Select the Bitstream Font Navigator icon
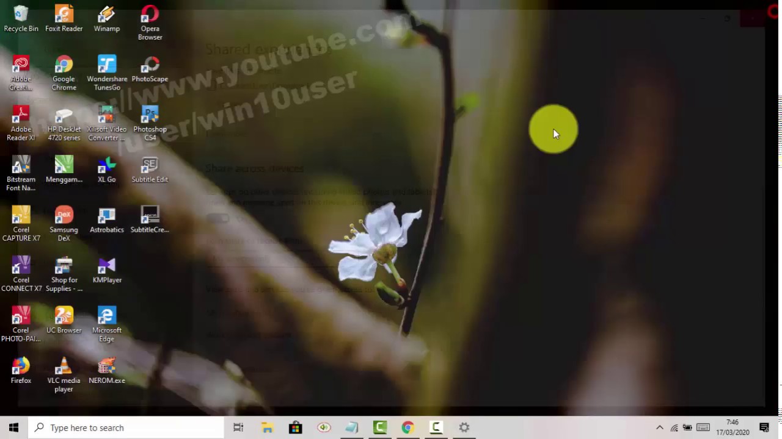Image resolution: width=782 pixels, height=439 pixels. tap(21, 174)
